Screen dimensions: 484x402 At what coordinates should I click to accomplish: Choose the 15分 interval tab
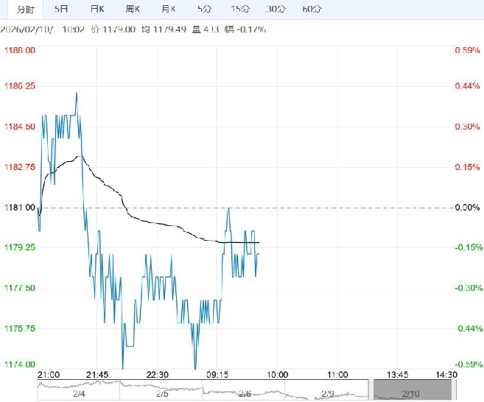[x=239, y=9]
